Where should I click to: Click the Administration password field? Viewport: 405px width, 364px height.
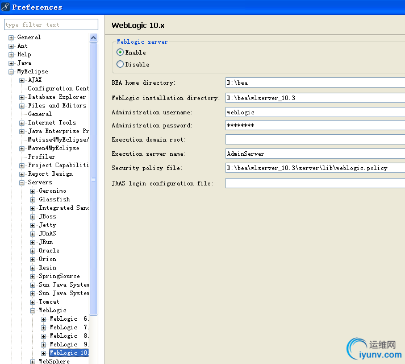[x=315, y=126]
